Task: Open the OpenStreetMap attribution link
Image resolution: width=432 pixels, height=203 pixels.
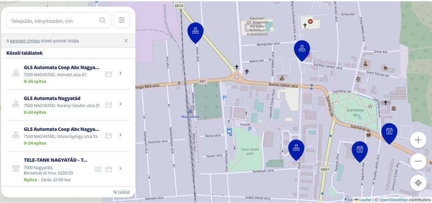Action: click(393, 200)
